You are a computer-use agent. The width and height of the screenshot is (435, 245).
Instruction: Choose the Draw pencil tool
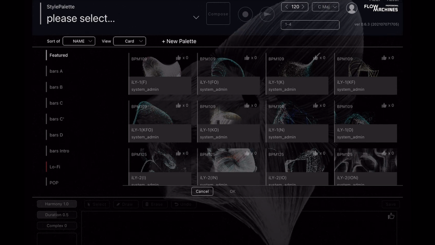(126, 204)
